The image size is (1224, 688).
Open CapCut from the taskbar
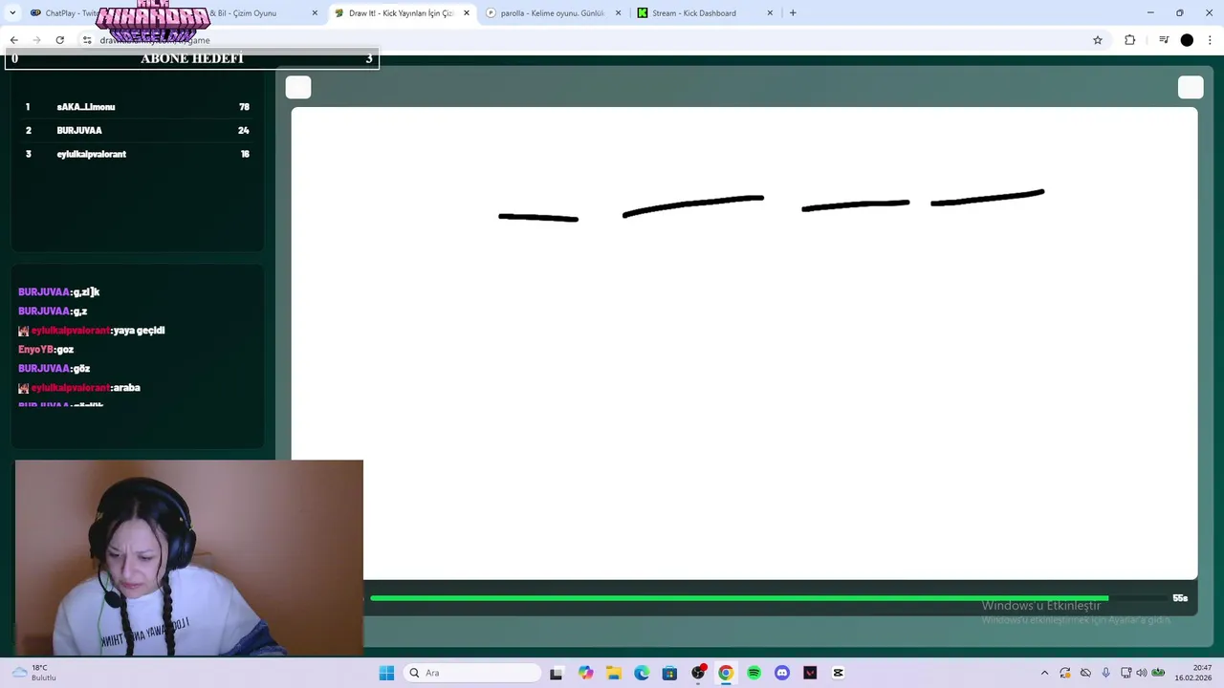coord(839,673)
